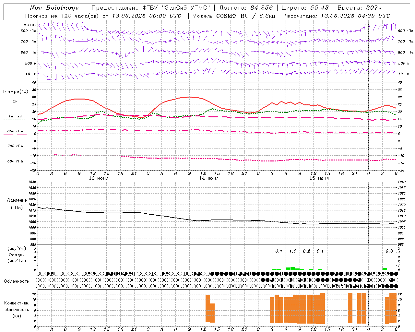Click the right-side 850 гПа wind label

[x=406, y=52]
